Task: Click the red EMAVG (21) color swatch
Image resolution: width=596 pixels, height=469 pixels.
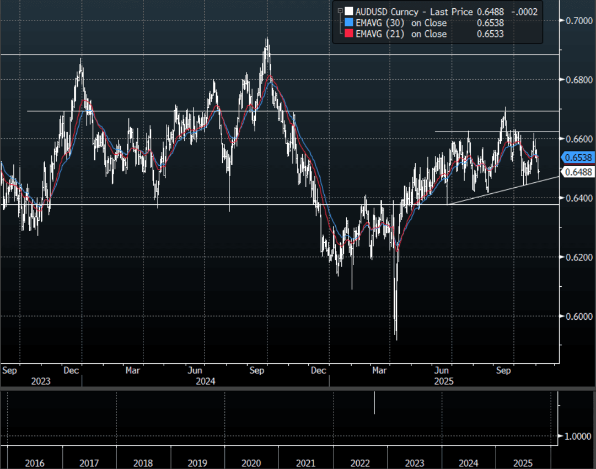Action: pos(348,34)
